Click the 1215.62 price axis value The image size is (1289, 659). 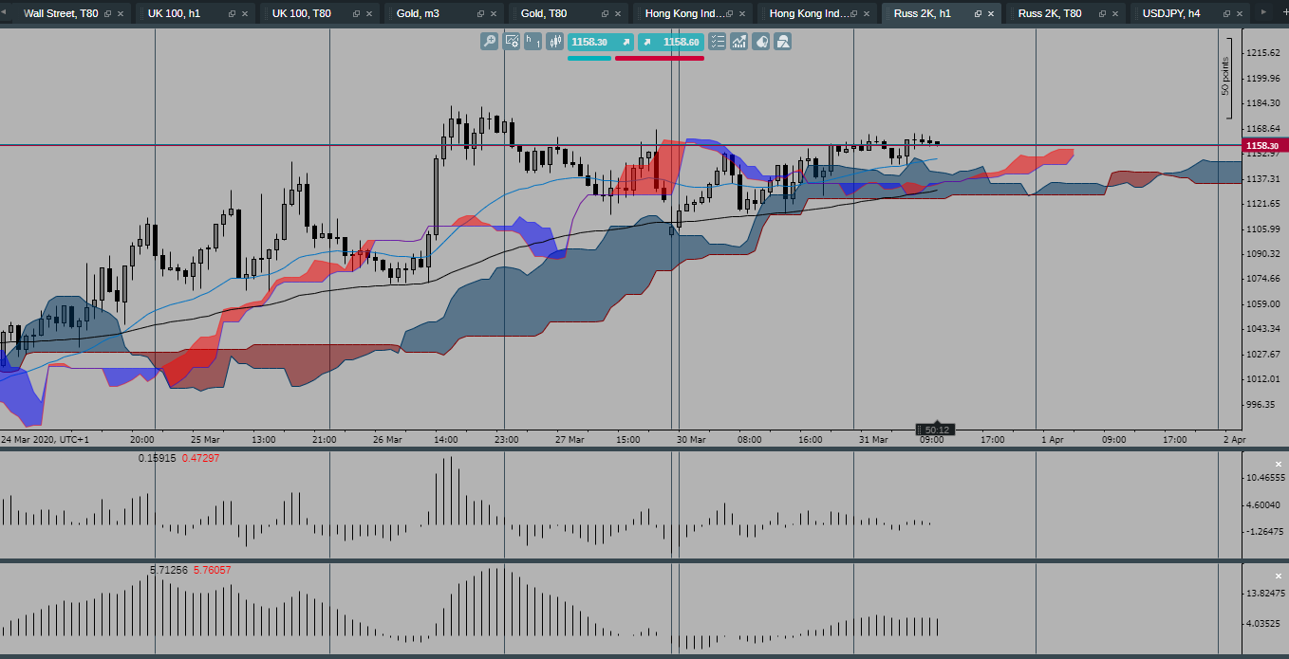click(x=1265, y=53)
